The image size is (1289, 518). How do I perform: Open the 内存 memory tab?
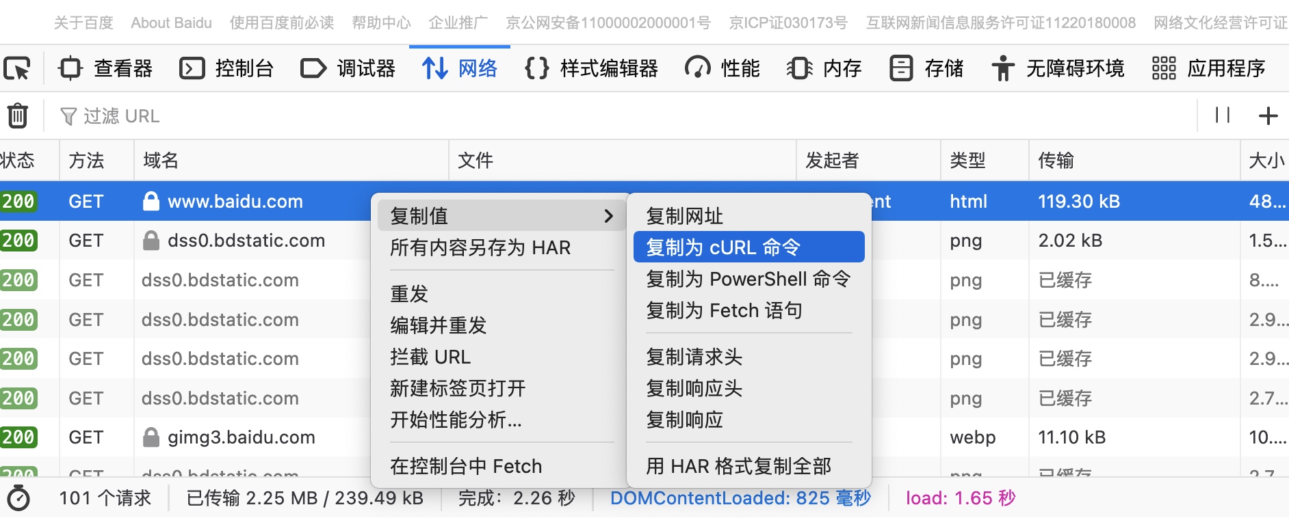tap(824, 68)
